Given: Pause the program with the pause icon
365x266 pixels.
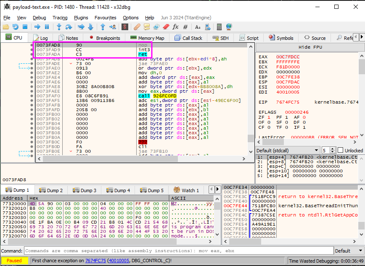Looking at the screenshot, I should 47,26.
